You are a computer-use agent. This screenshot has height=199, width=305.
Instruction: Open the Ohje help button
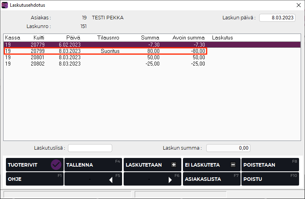click(x=35, y=179)
